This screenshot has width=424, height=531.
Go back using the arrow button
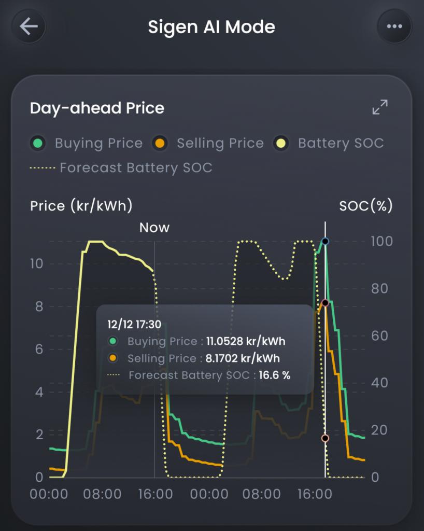29,26
